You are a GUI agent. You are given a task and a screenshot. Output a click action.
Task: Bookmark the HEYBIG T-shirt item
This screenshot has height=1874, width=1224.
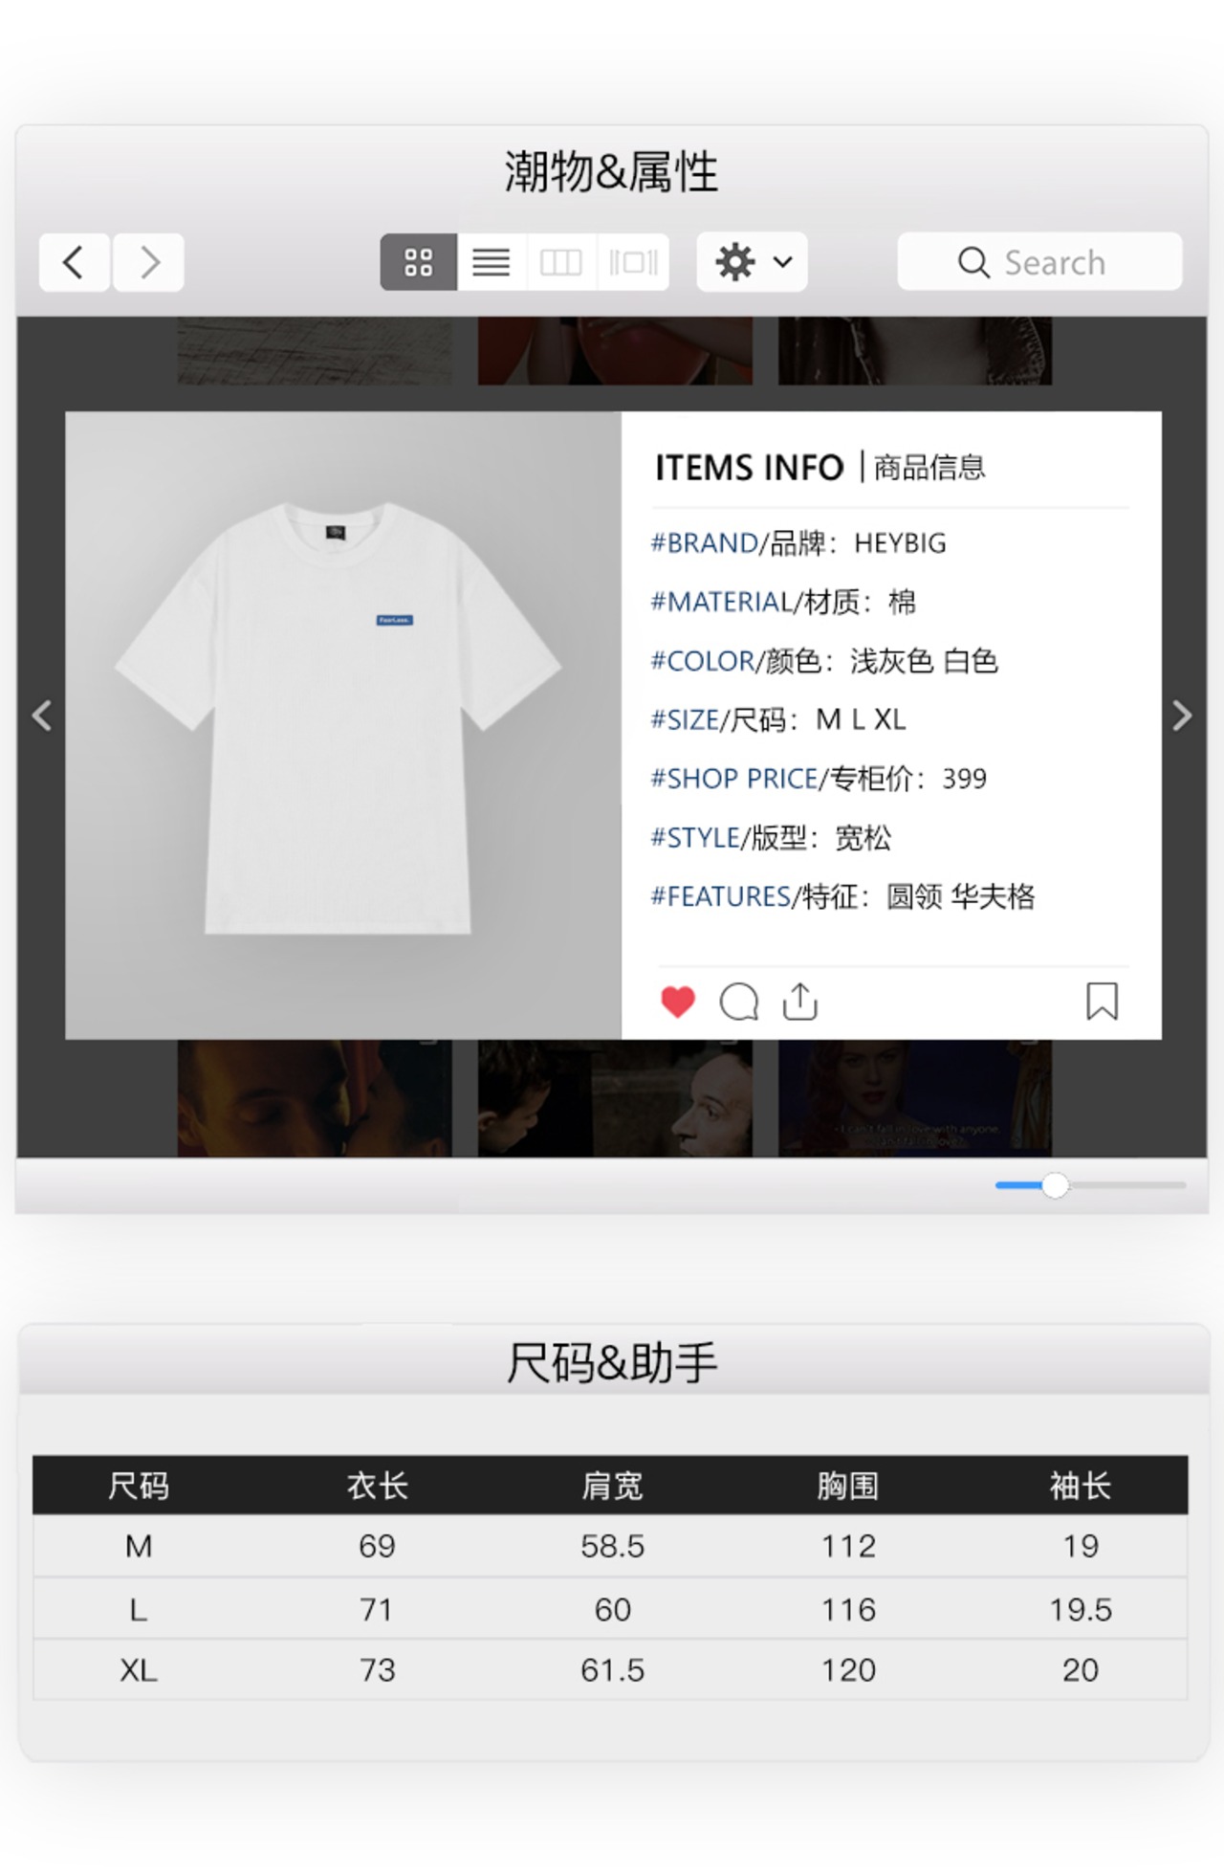pos(1102,1002)
